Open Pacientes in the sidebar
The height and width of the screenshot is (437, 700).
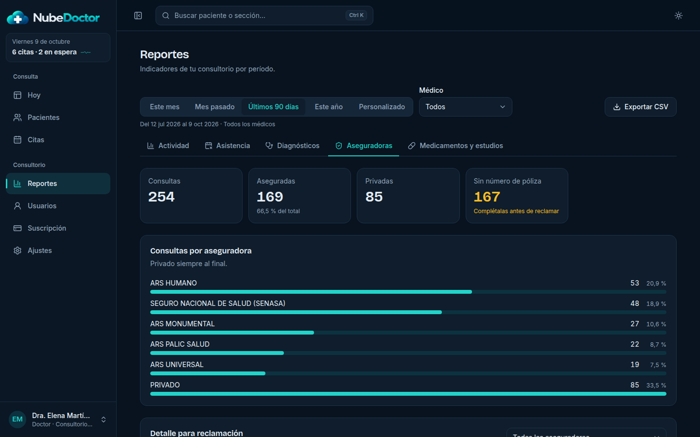[x=58, y=118]
